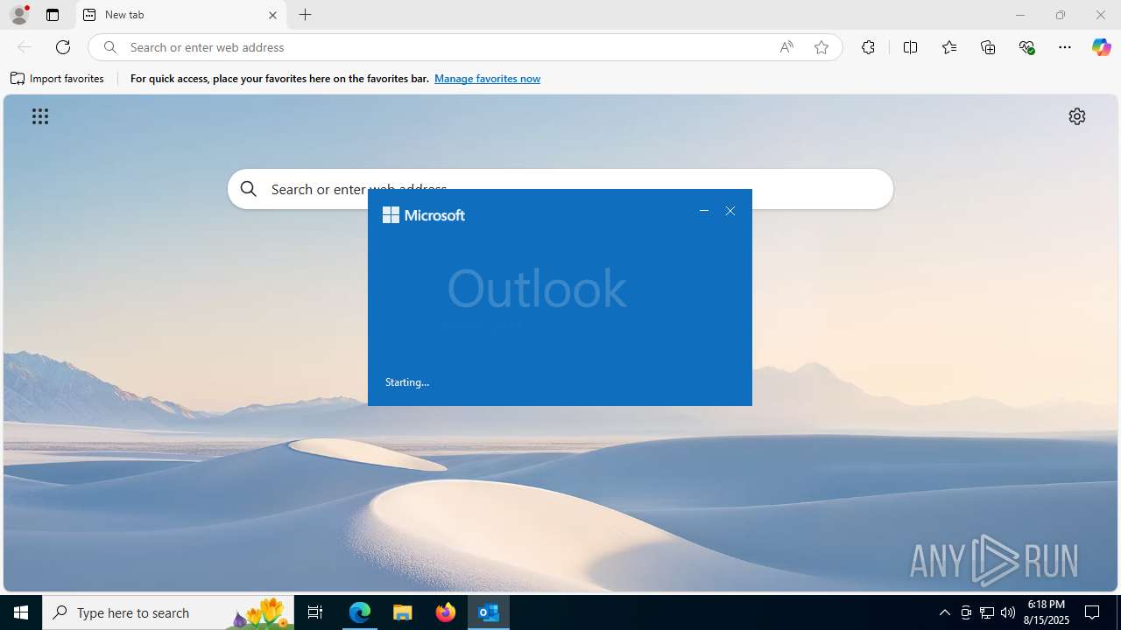Open the Edge profile icon

click(x=19, y=15)
